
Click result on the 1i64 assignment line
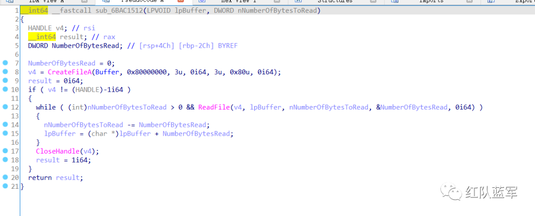(48, 160)
